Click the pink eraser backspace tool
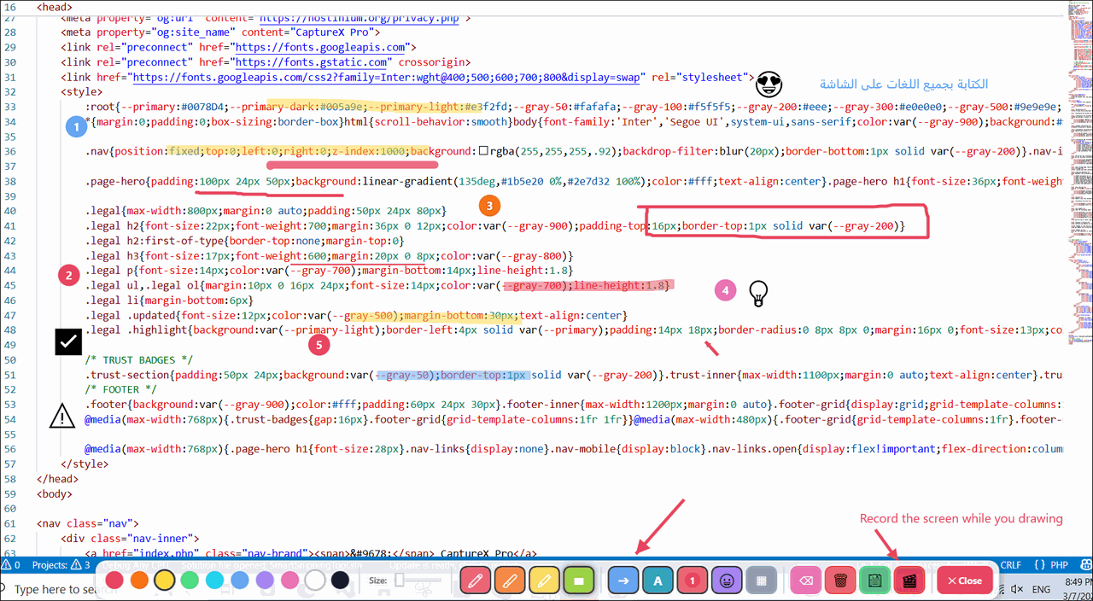This screenshot has height=601, width=1093. tap(806, 581)
